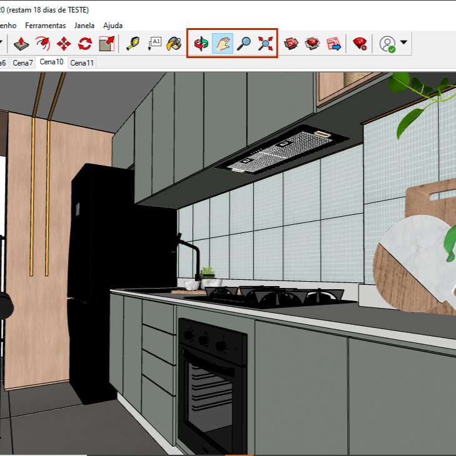This screenshot has height=456, width=456.
Task: Open the 3D Warehouse icon
Action: pyautogui.click(x=291, y=44)
